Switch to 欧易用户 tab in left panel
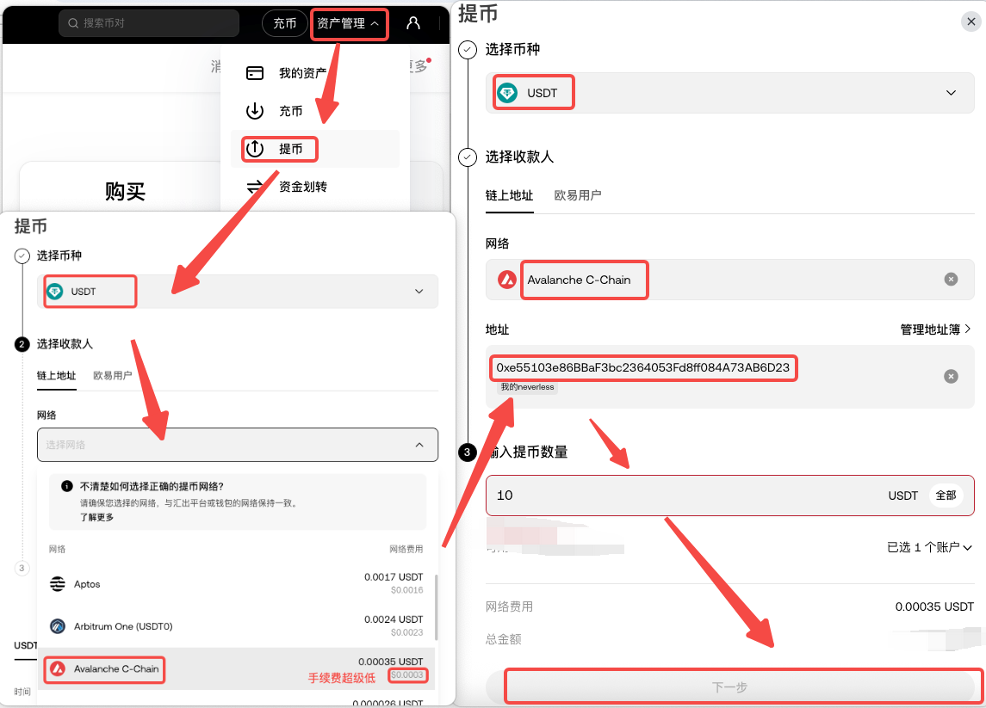Screen dimensions: 986x708 pyautogui.click(x=113, y=376)
